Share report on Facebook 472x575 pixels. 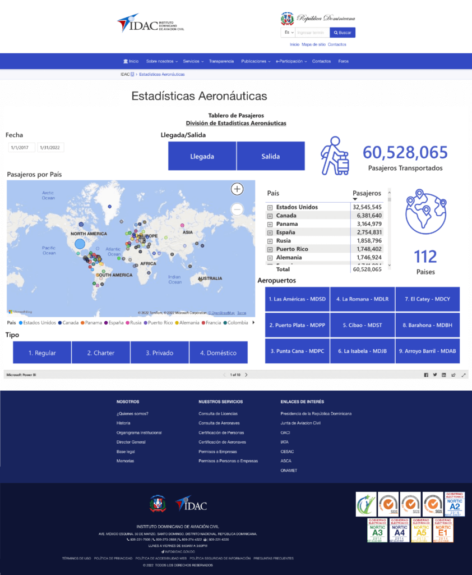[x=426, y=375]
